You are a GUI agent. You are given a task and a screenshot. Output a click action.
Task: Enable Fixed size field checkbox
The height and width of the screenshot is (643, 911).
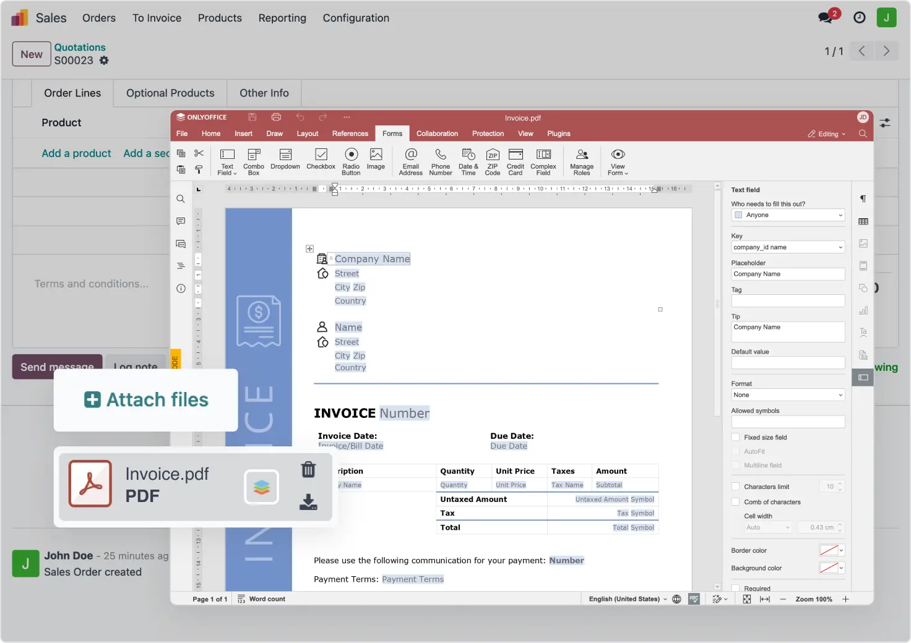coord(736,437)
